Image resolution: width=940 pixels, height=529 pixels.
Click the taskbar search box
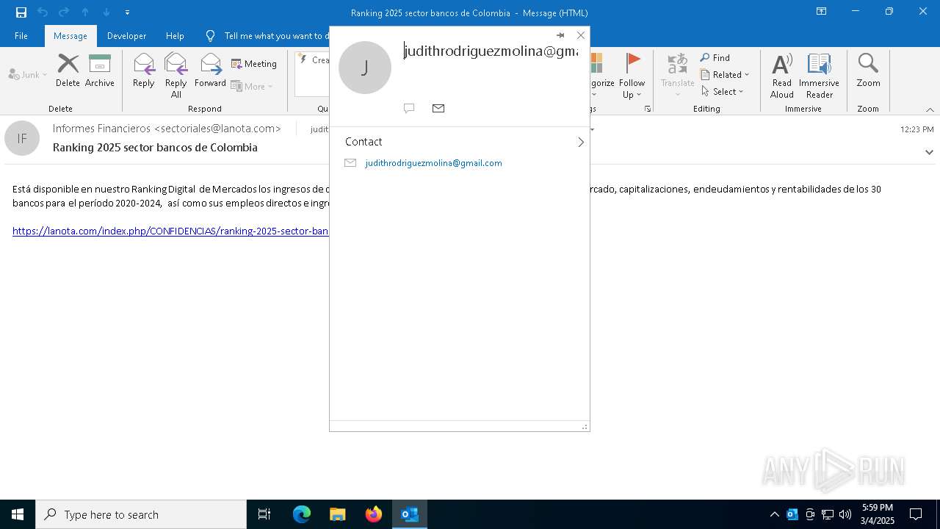tap(141, 514)
